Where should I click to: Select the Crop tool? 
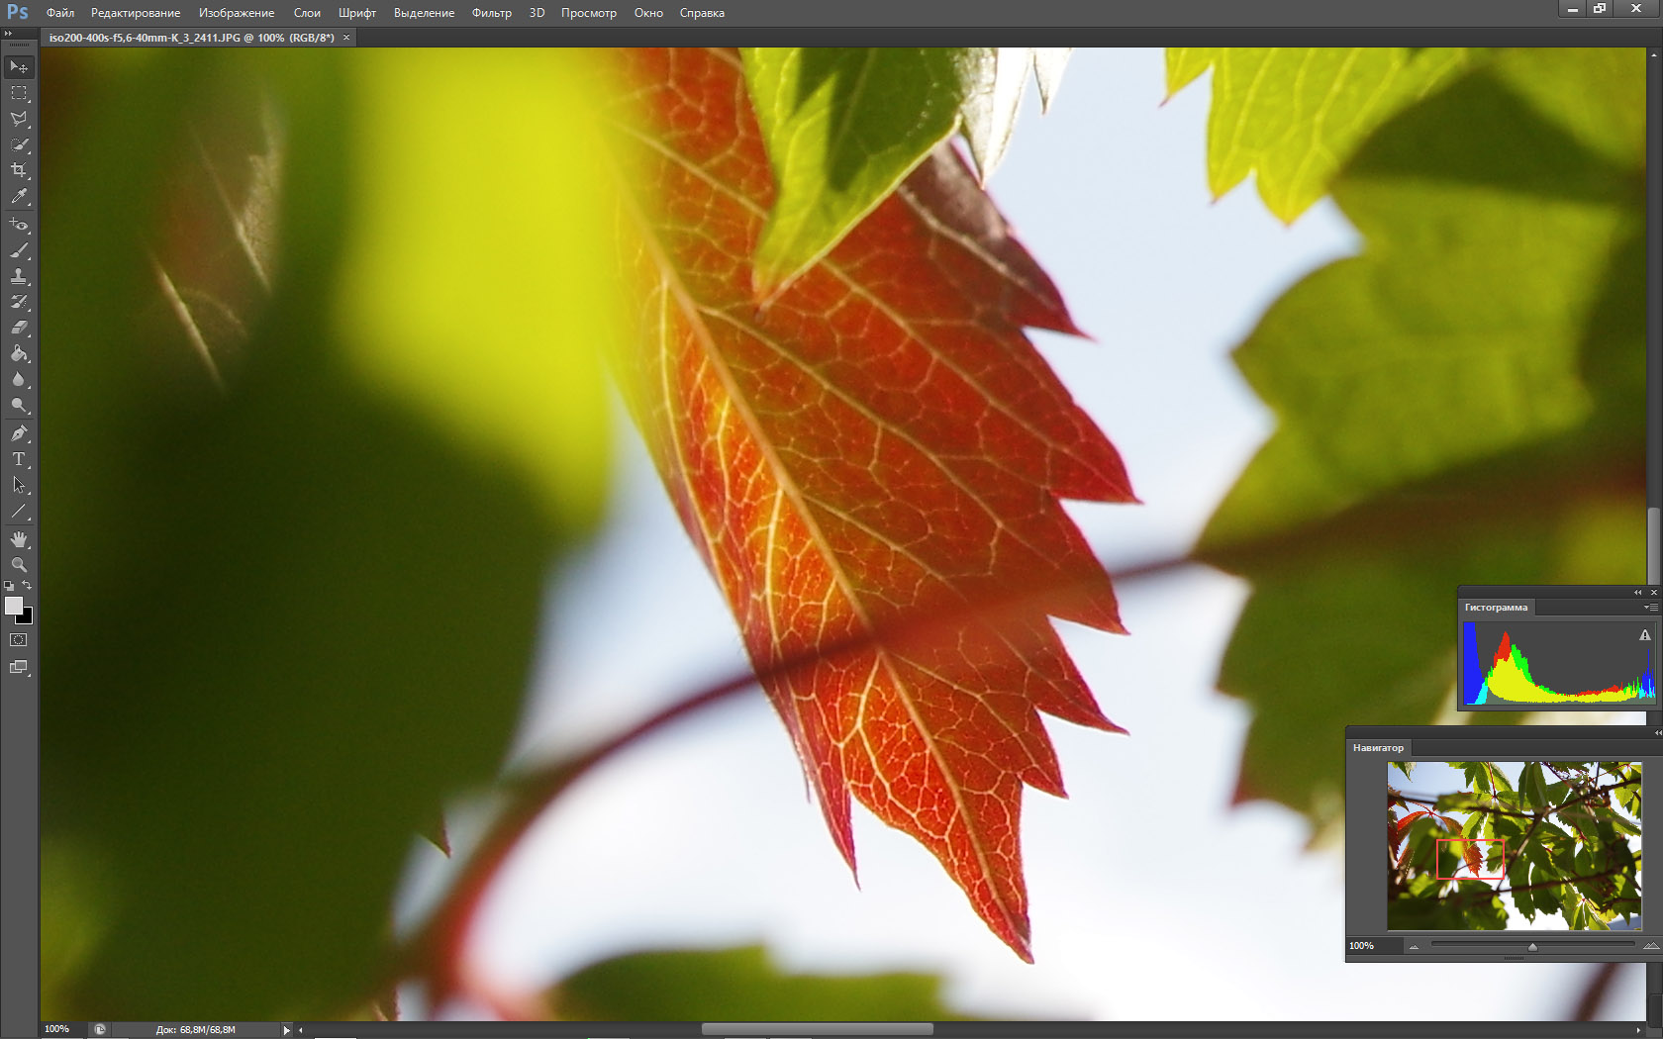coord(19,170)
